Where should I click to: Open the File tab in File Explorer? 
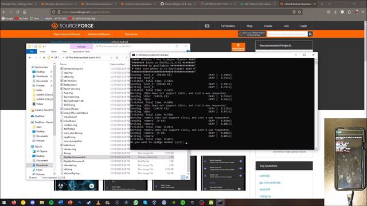click(x=32, y=51)
